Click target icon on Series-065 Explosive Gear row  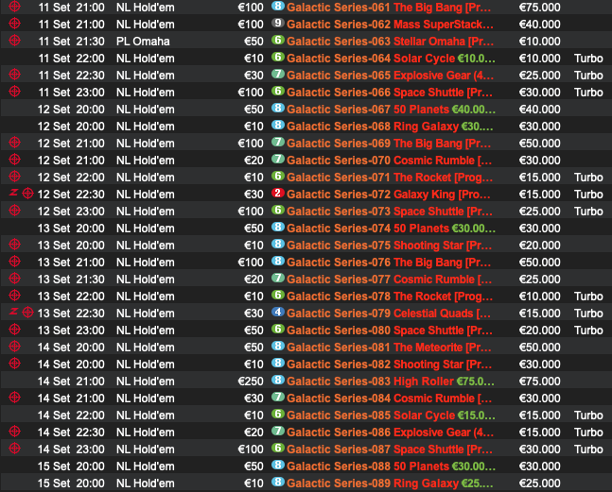pos(14,74)
